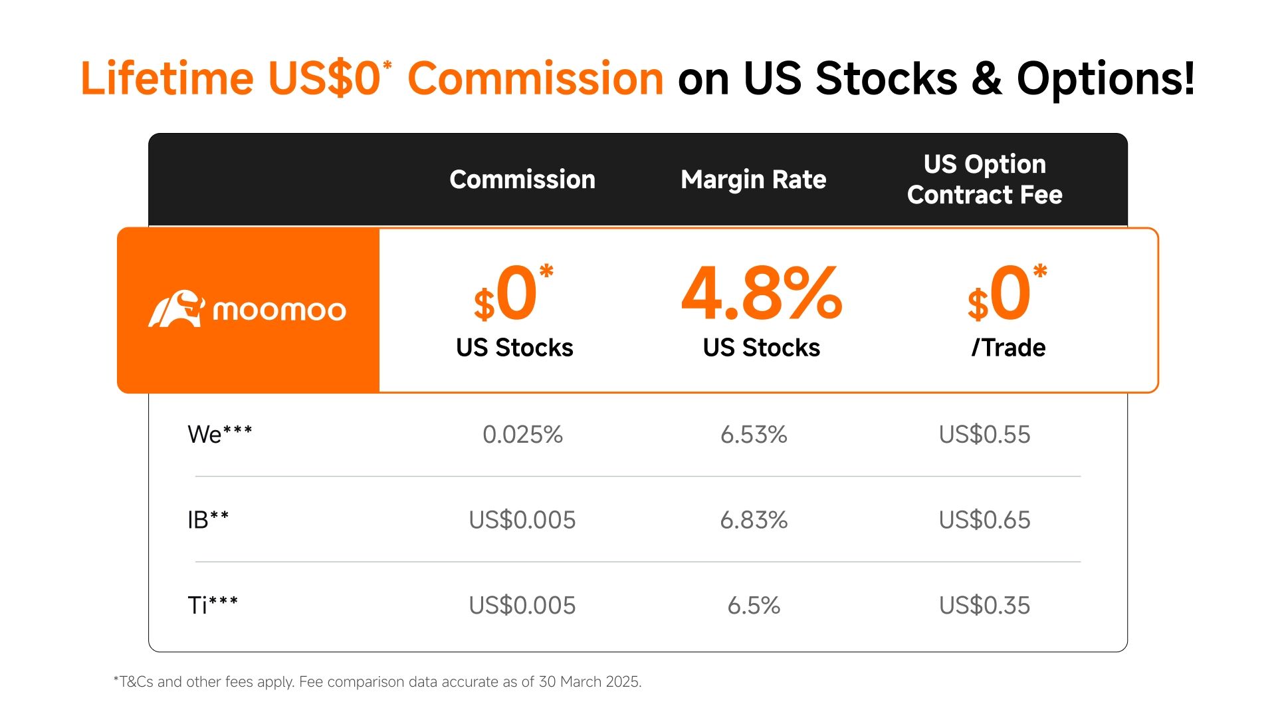Viewport: 1276px width, 718px height.
Task: Click the moomoo bull logo icon
Action: click(x=176, y=308)
